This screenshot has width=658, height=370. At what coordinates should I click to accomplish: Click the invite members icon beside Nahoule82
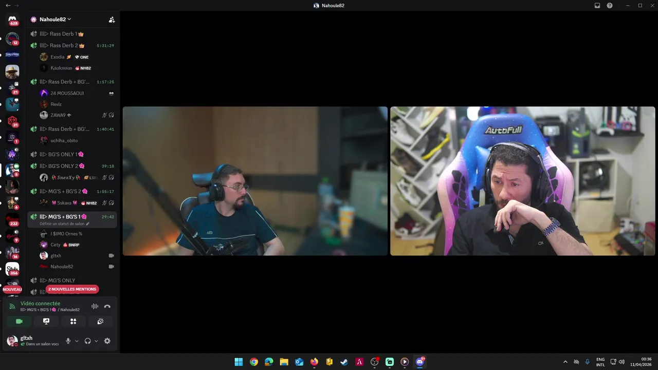[112, 20]
